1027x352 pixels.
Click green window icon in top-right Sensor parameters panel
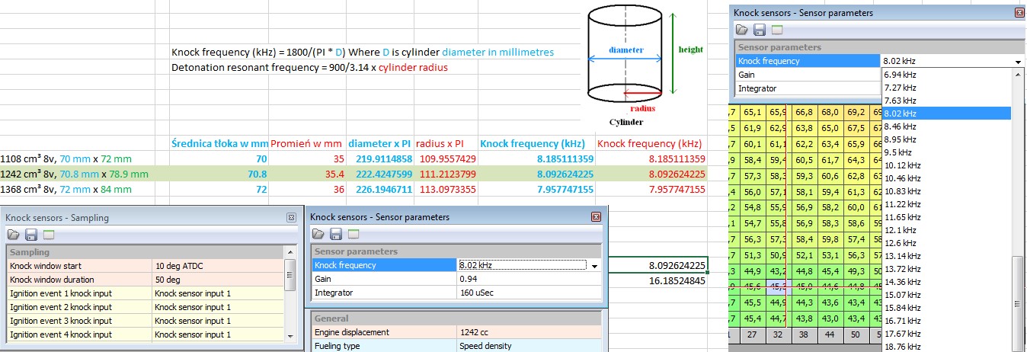tap(777, 30)
